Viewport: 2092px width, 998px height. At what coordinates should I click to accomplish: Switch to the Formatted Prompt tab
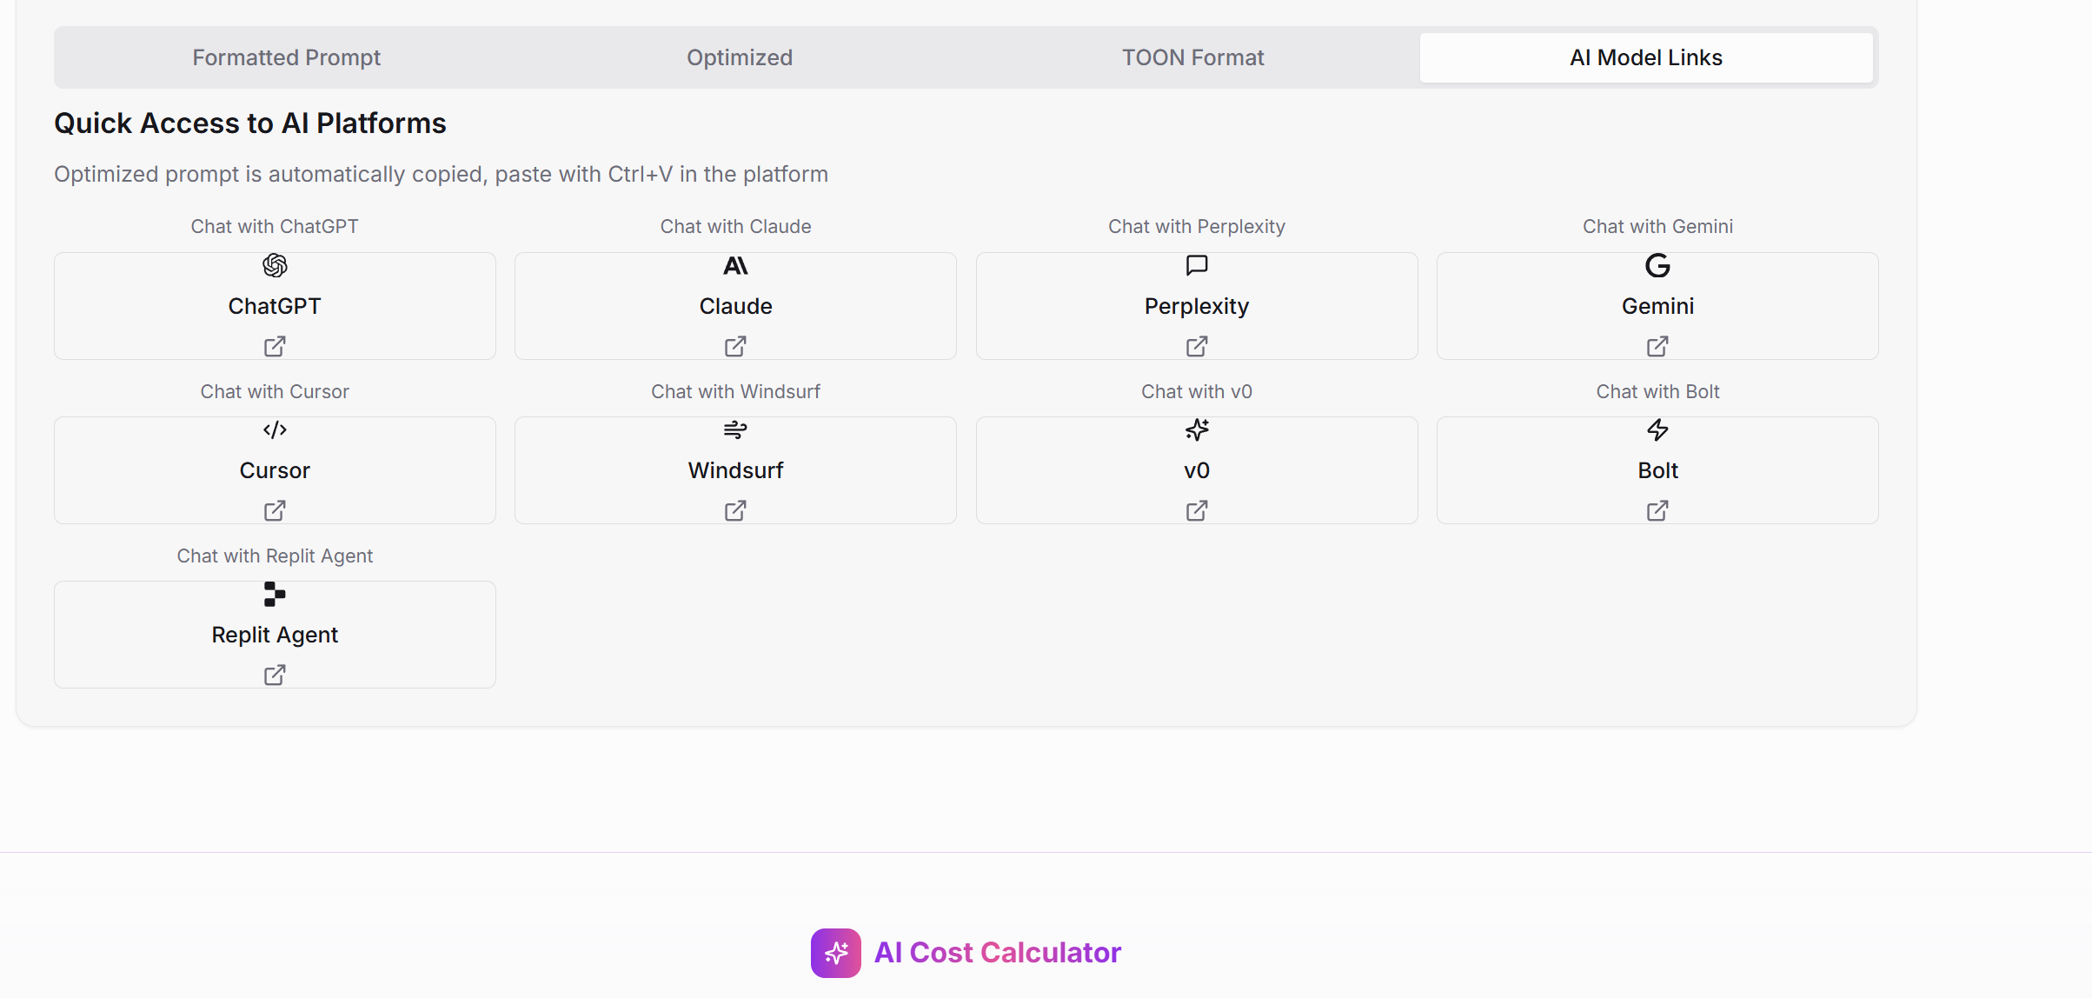[286, 57]
